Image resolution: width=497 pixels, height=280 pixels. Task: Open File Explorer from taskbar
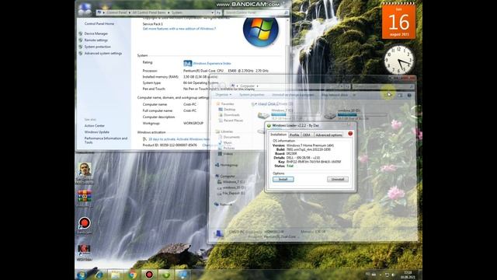[115, 275]
